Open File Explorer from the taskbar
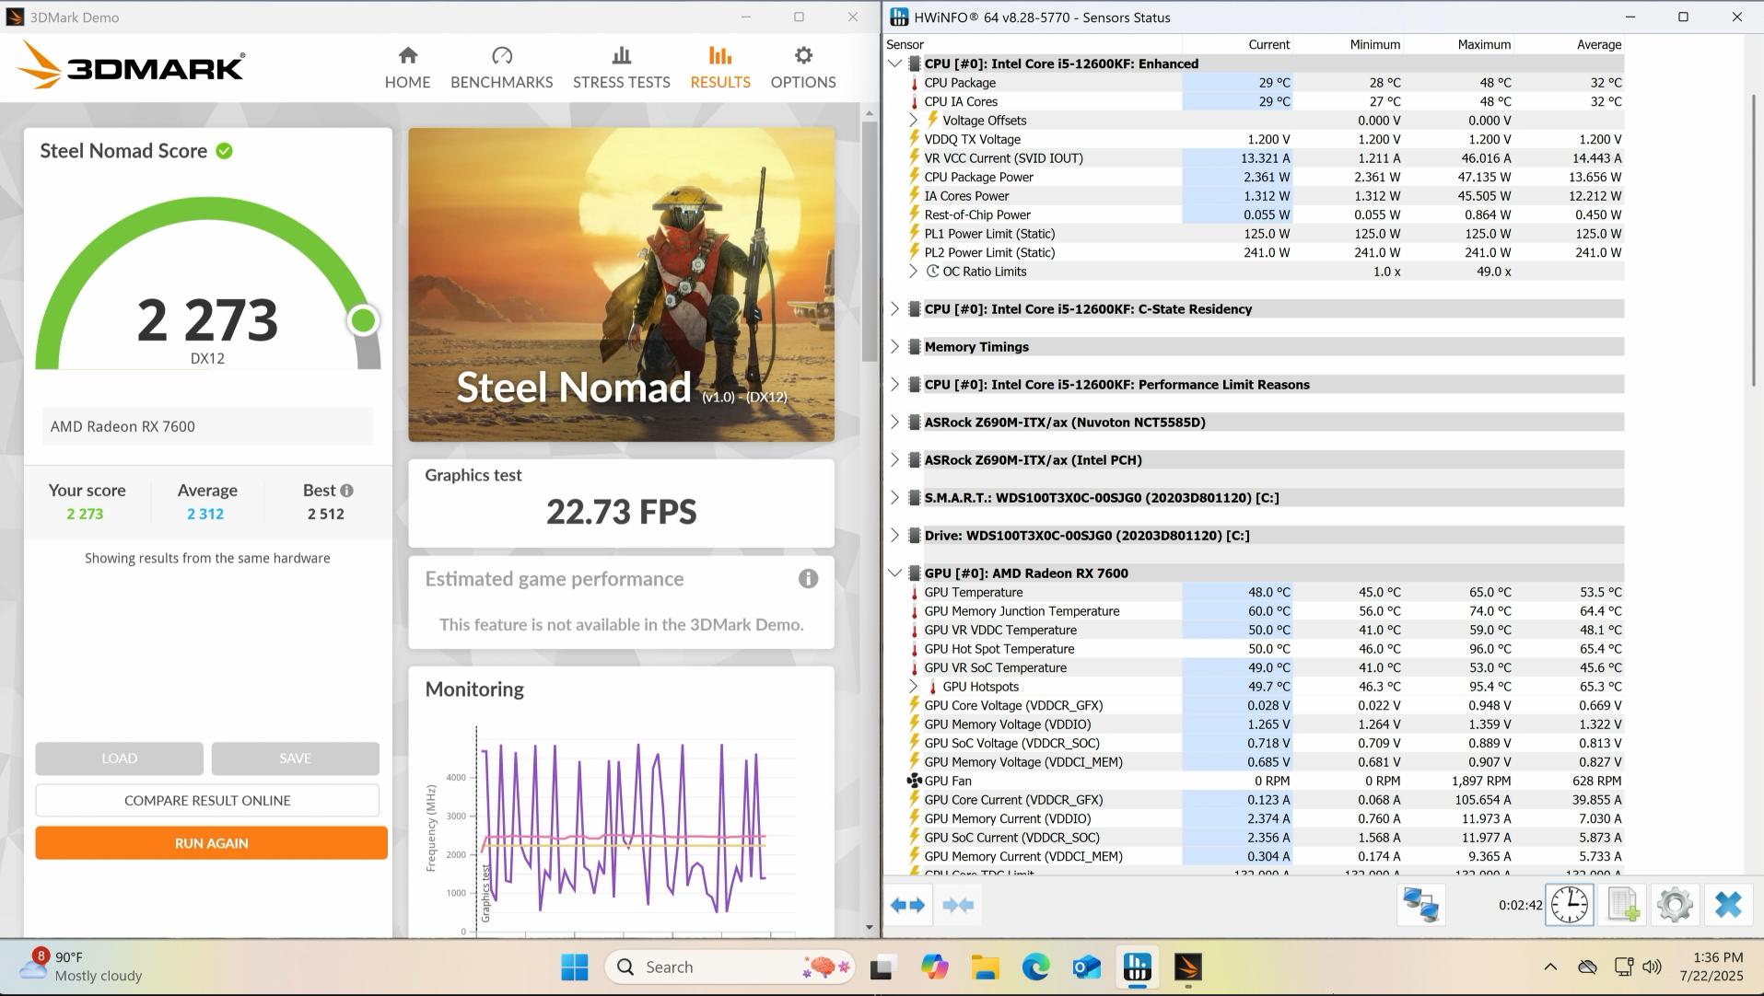 point(985,967)
